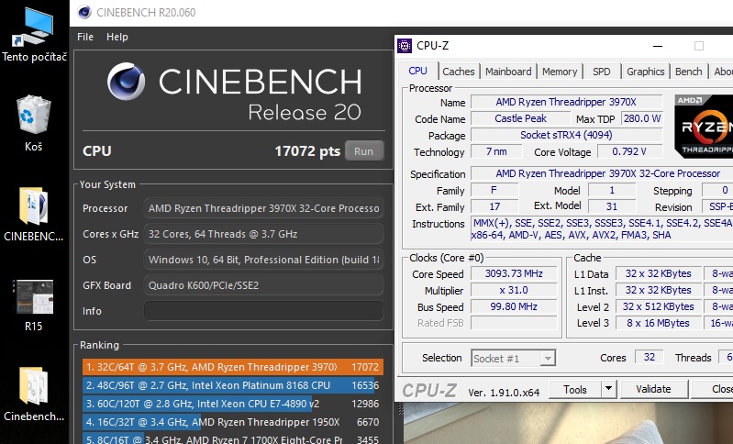Click the Cores count value 32
This screenshot has height=444, width=733.
(x=649, y=357)
